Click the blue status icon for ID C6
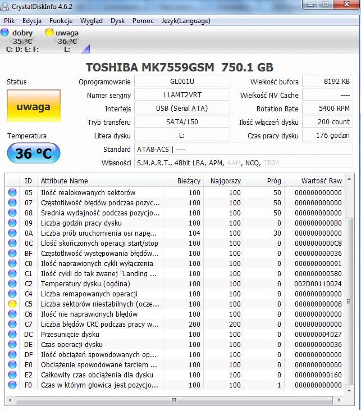Image resolution: width=361 pixels, height=410 pixels. [x=12, y=314]
